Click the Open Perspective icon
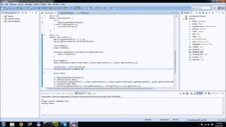226x127 pixels. (215, 8)
